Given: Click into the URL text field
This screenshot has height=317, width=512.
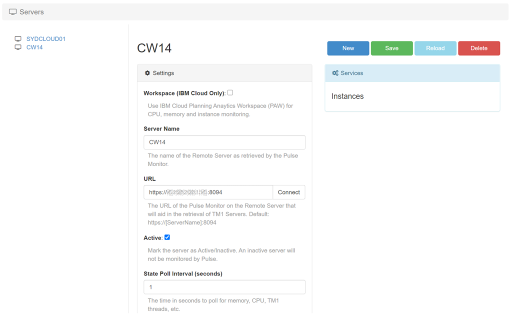Looking at the screenshot, I should (208, 192).
